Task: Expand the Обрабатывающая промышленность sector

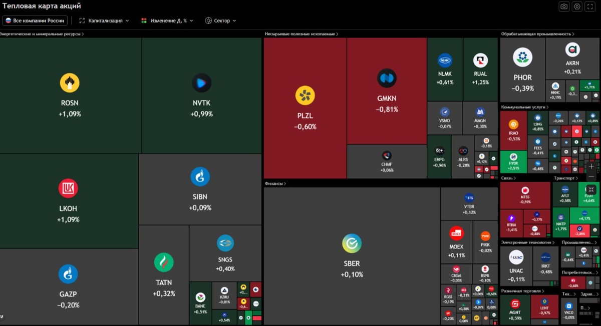Action: pos(538,34)
